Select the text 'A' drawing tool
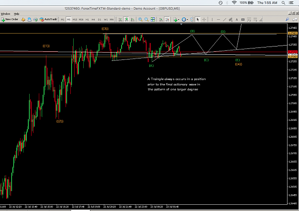The image size is (299, 211). pyautogui.click(x=237, y=20)
